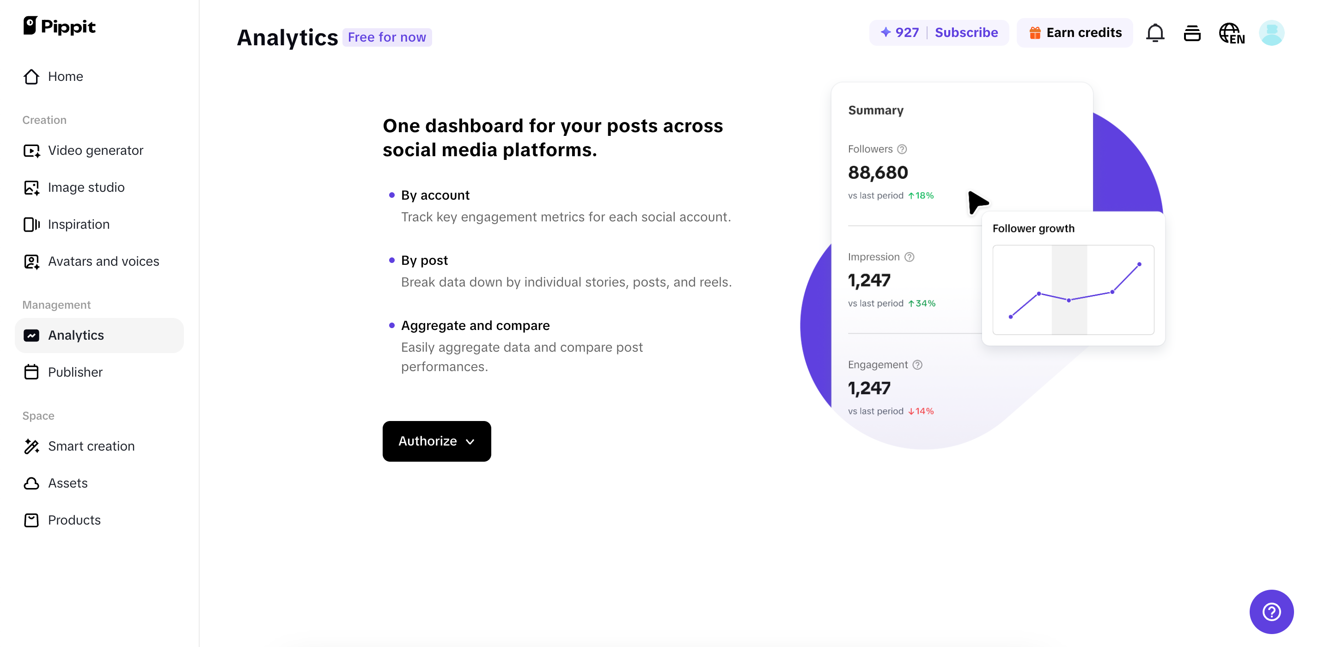Image resolution: width=1331 pixels, height=647 pixels.
Task: Click the Earn credits button
Action: coord(1075,32)
